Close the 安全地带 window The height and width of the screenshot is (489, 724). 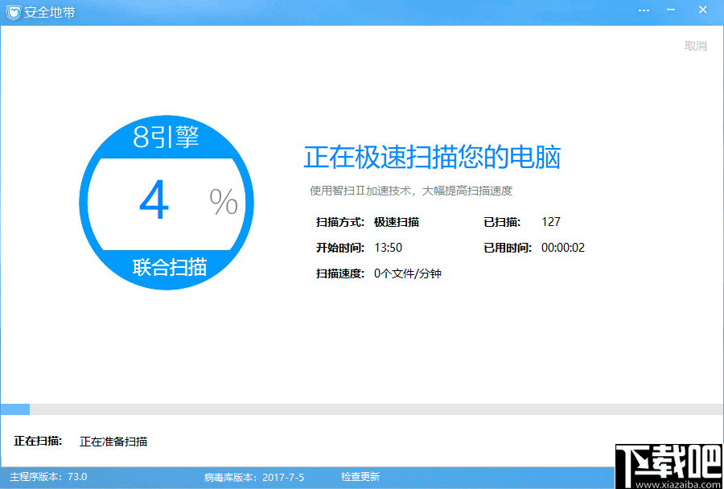point(703,10)
